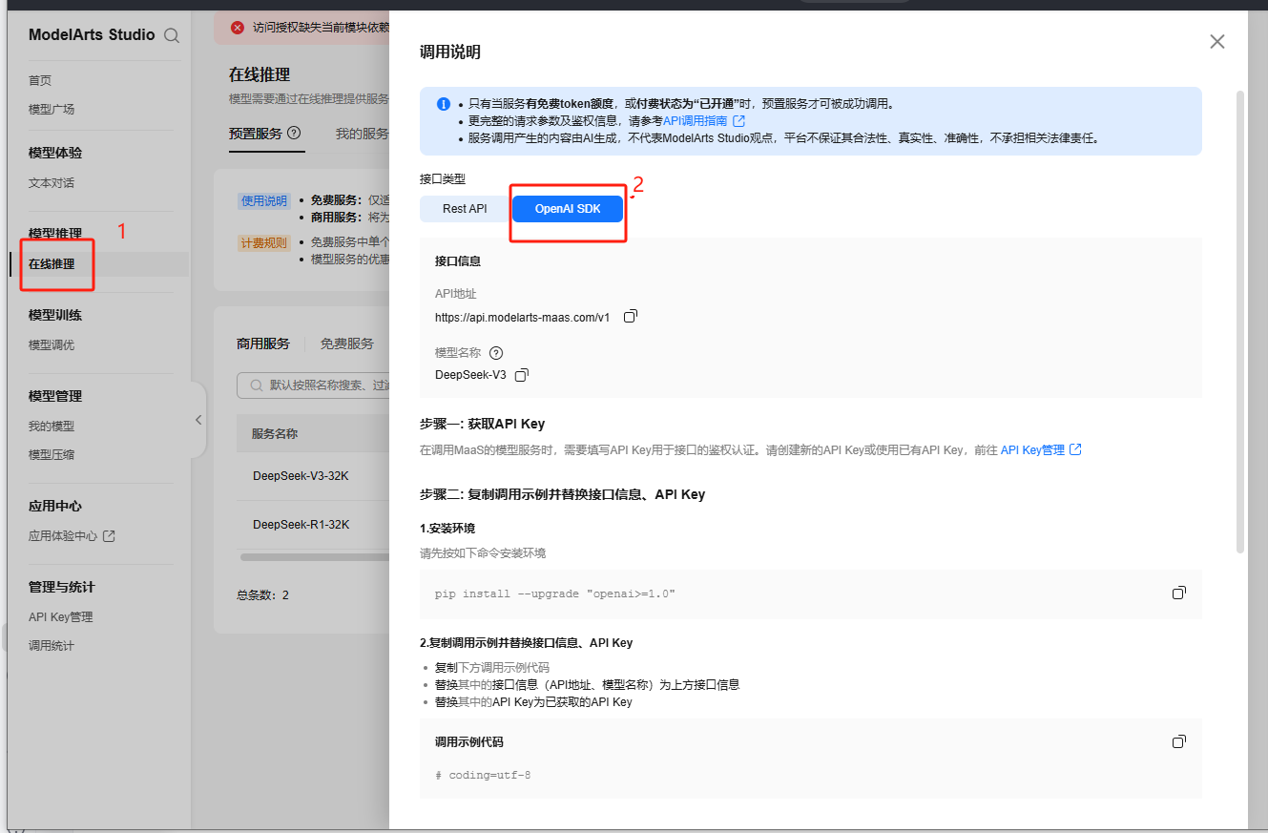This screenshot has width=1268, height=833.
Task: Copy the API地址 URL
Action: (x=630, y=317)
